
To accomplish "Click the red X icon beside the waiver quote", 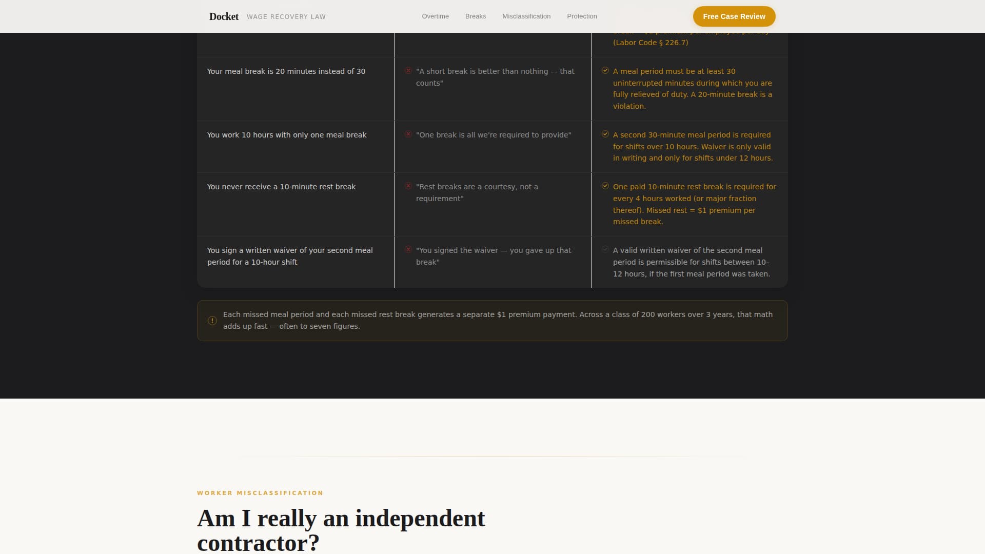I will coord(409,250).
